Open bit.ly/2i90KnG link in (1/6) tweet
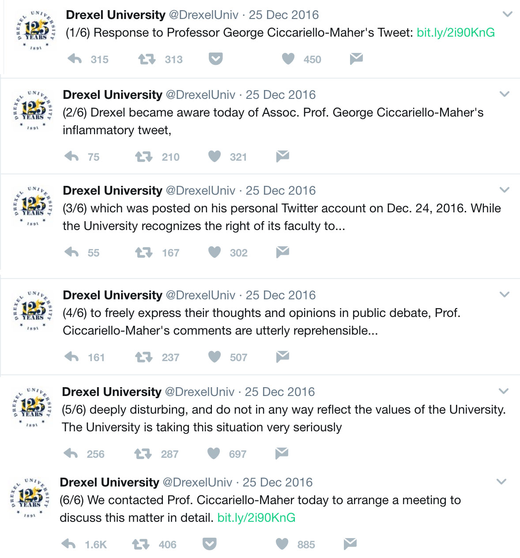 [456, 33]
